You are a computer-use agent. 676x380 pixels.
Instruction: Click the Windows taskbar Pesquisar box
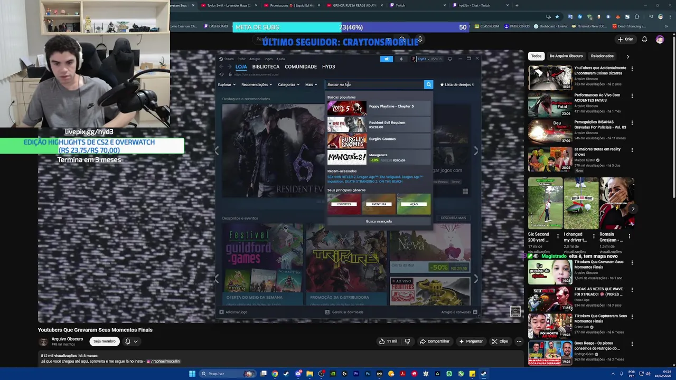[x=227, y=374]
